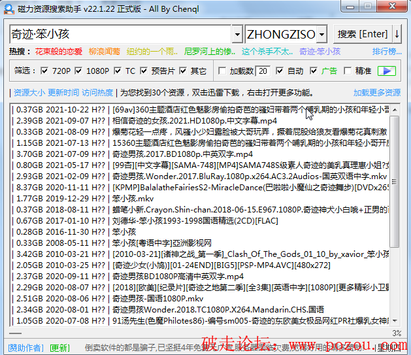Click the down-arrow button beside 搜索 [Enter]
Image resolution: width=411 pixels, height=355 pixels.
[397, 34]
